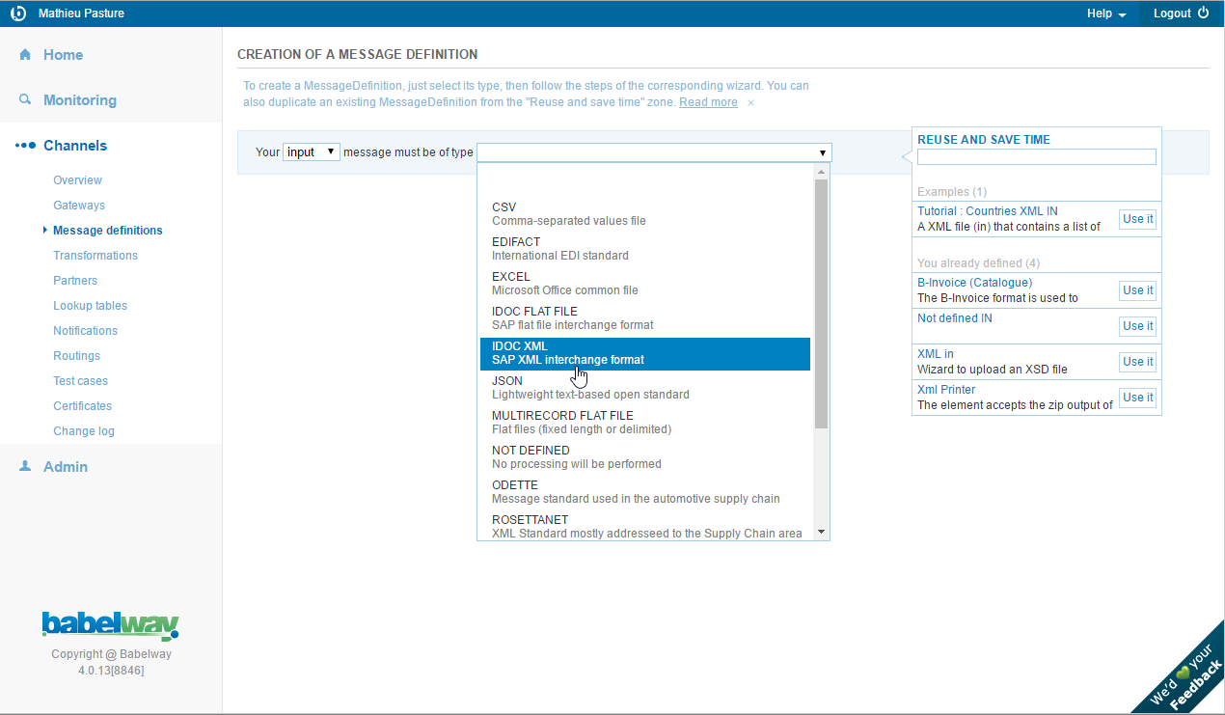Open Transformations page

click(95, 256)
